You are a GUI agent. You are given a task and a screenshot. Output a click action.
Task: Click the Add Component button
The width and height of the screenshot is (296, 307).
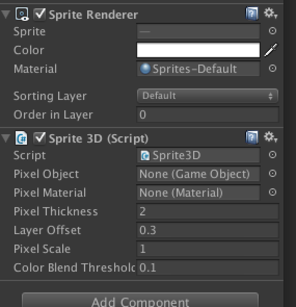(x=140, y=300)
